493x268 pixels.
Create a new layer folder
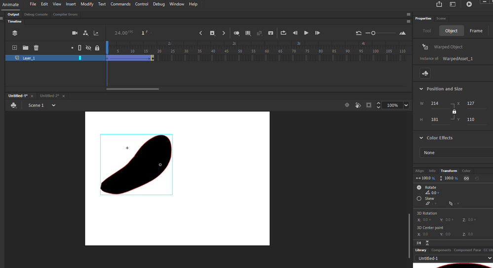(x=25, y=48)
